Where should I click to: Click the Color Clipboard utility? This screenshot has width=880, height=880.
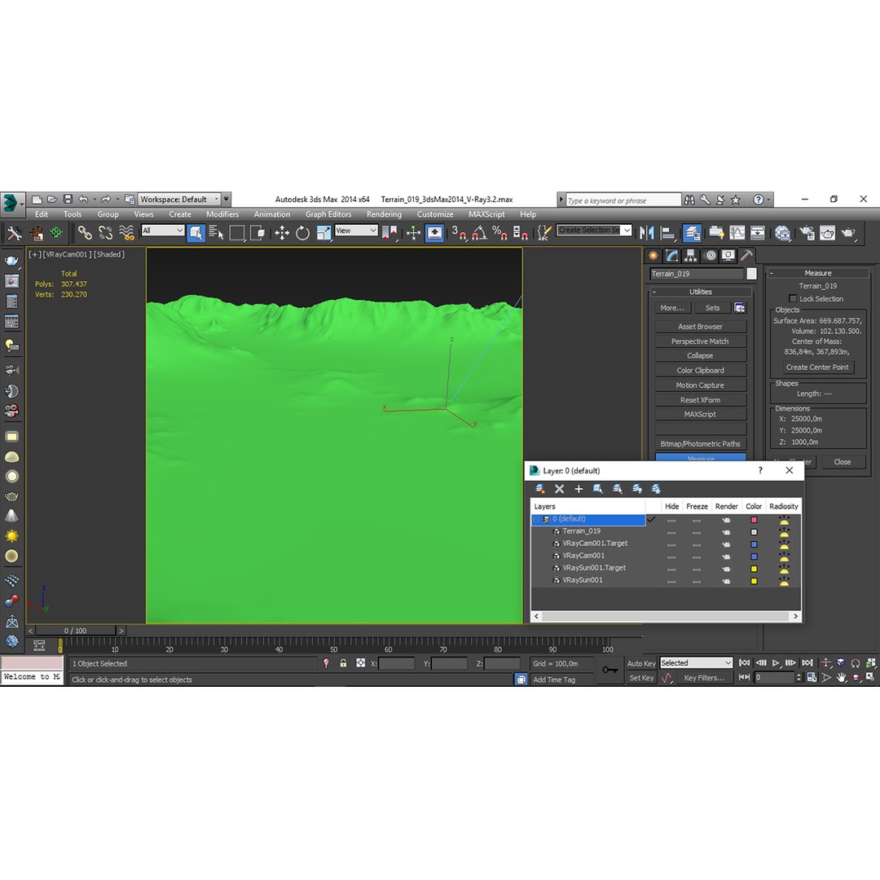[x=701, y=371]
